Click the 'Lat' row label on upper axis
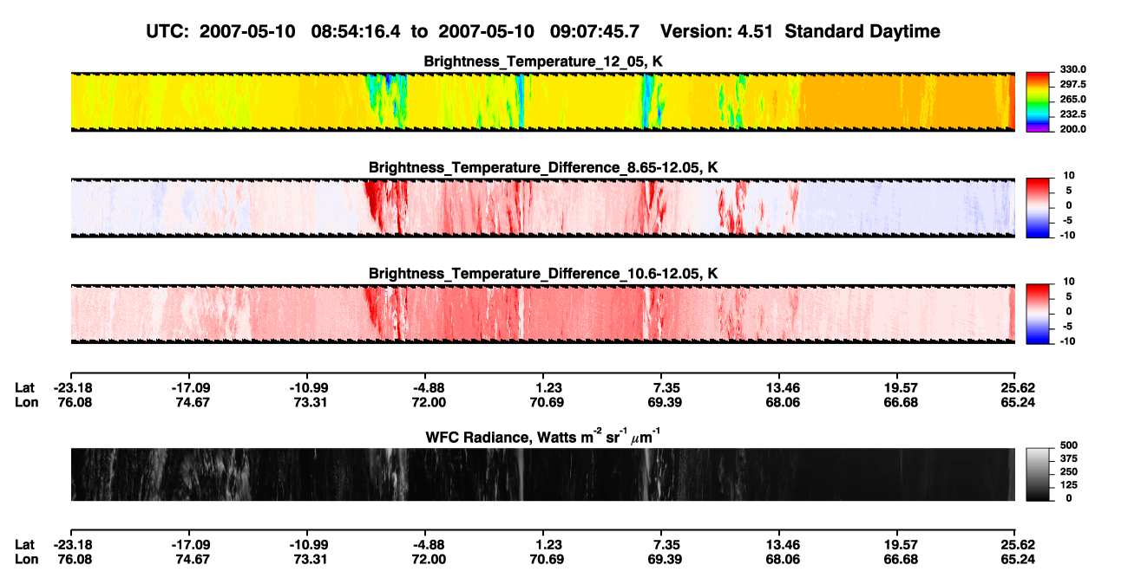Viewport: 1128px width, 578px height. [24, 387]
